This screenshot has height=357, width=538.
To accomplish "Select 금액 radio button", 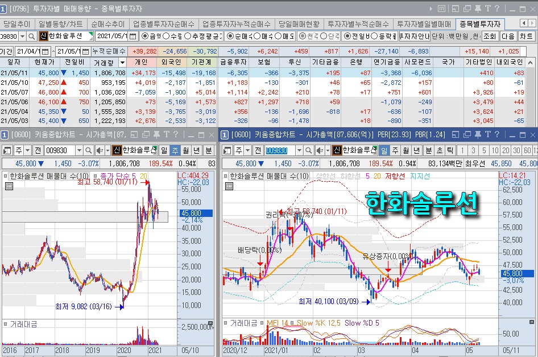I will click(x=145, y=36).
